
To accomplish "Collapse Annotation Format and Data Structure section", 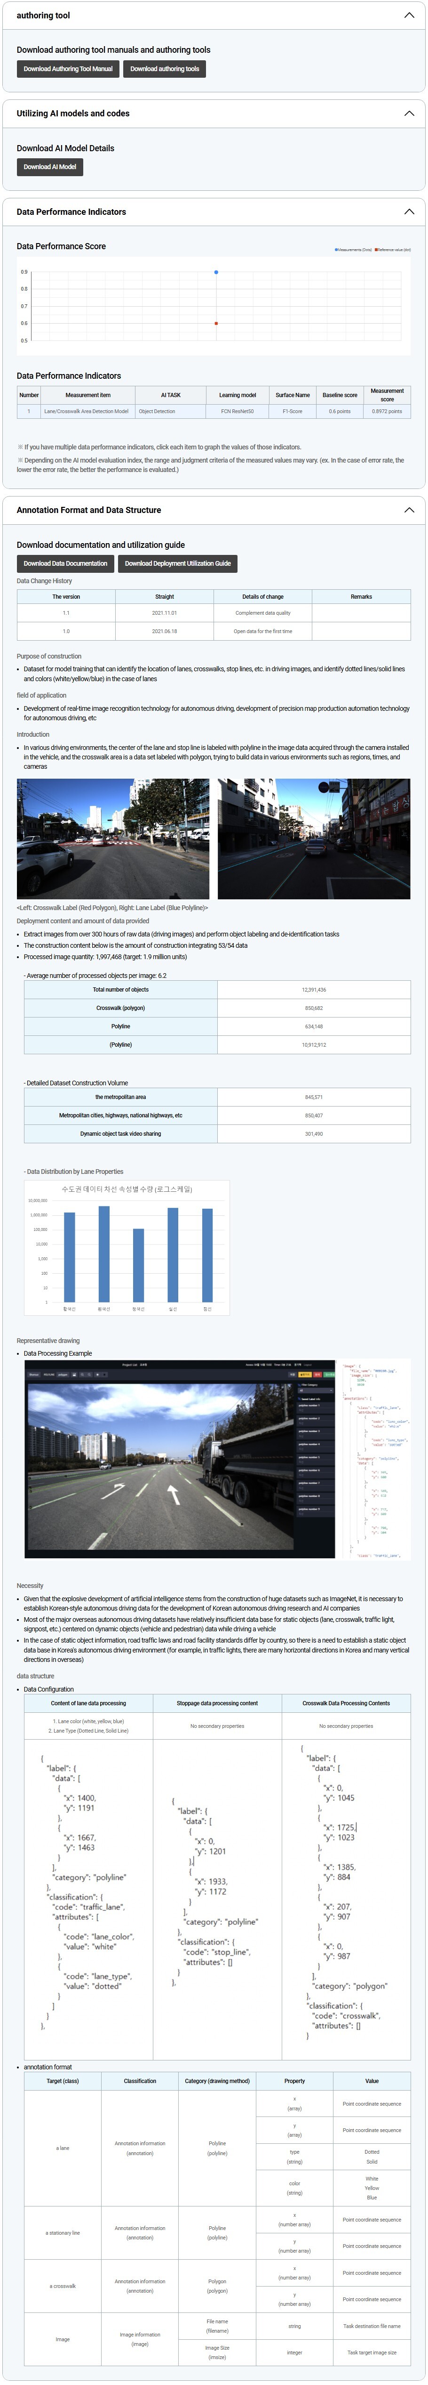I will (409, 510).
